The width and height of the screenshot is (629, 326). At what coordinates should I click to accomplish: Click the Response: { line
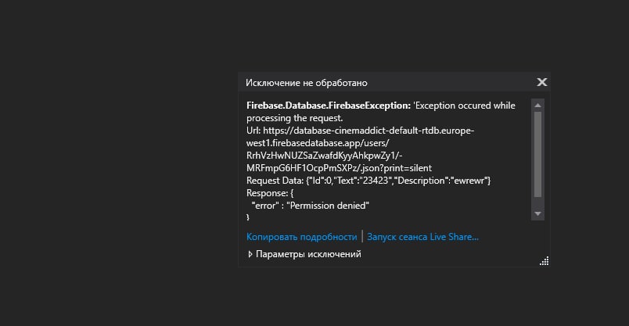coord(270,193)
